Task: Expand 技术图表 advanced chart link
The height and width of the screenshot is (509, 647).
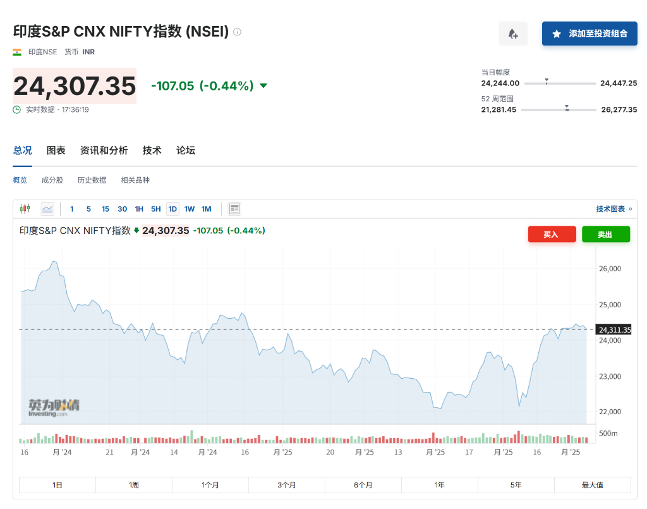Action: click(614, 209)
